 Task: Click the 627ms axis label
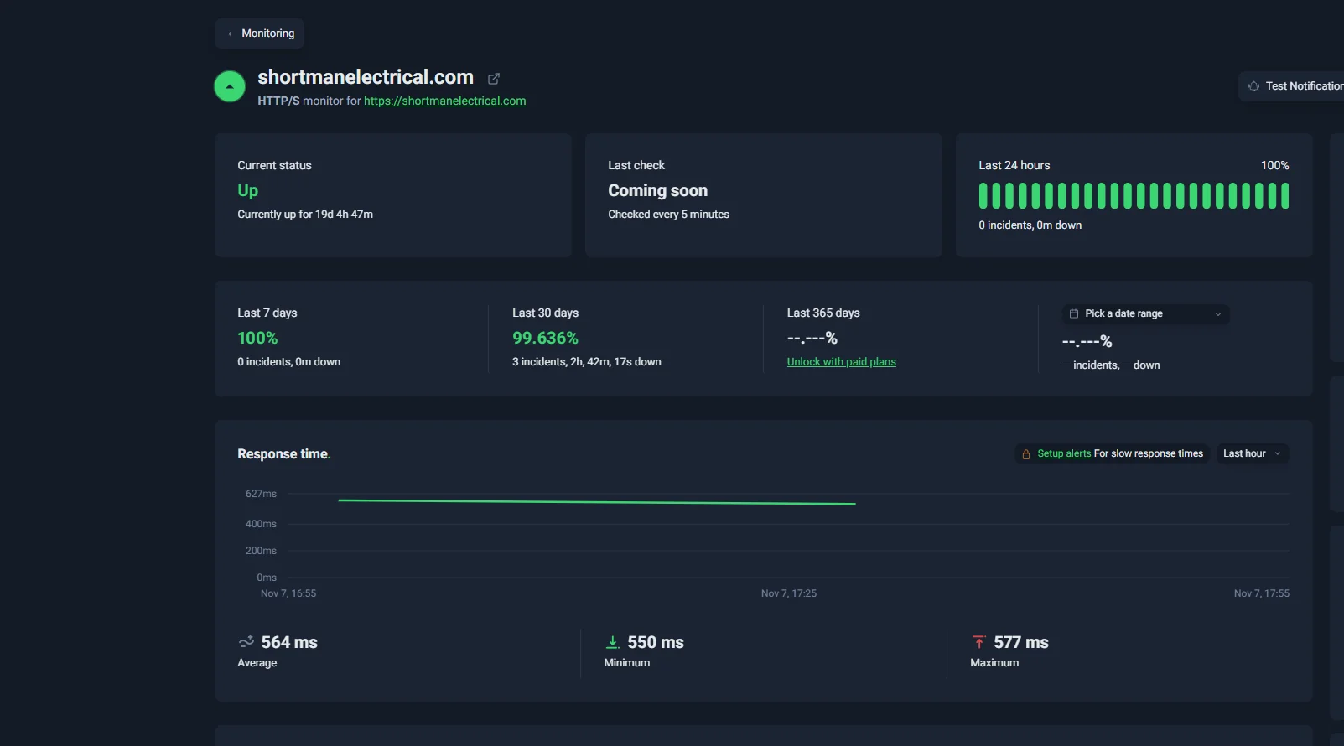(261, 494)
